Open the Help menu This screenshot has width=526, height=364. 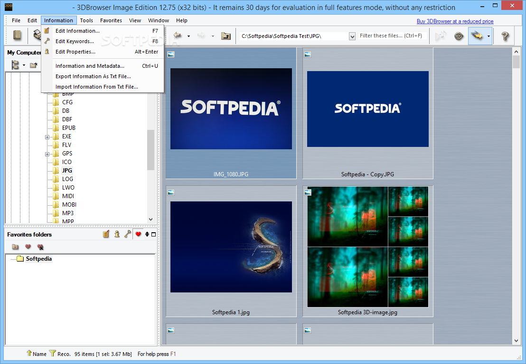coord(181,20)
